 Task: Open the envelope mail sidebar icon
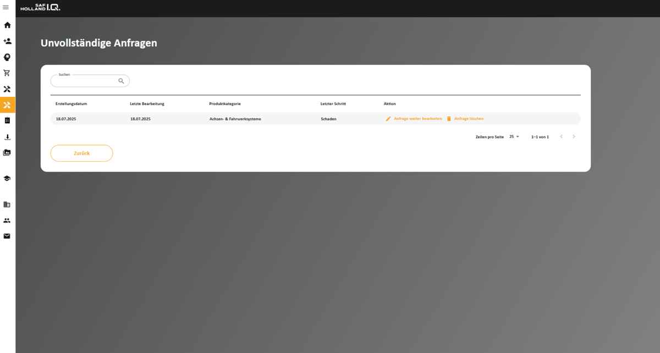[x=7, y=236]
